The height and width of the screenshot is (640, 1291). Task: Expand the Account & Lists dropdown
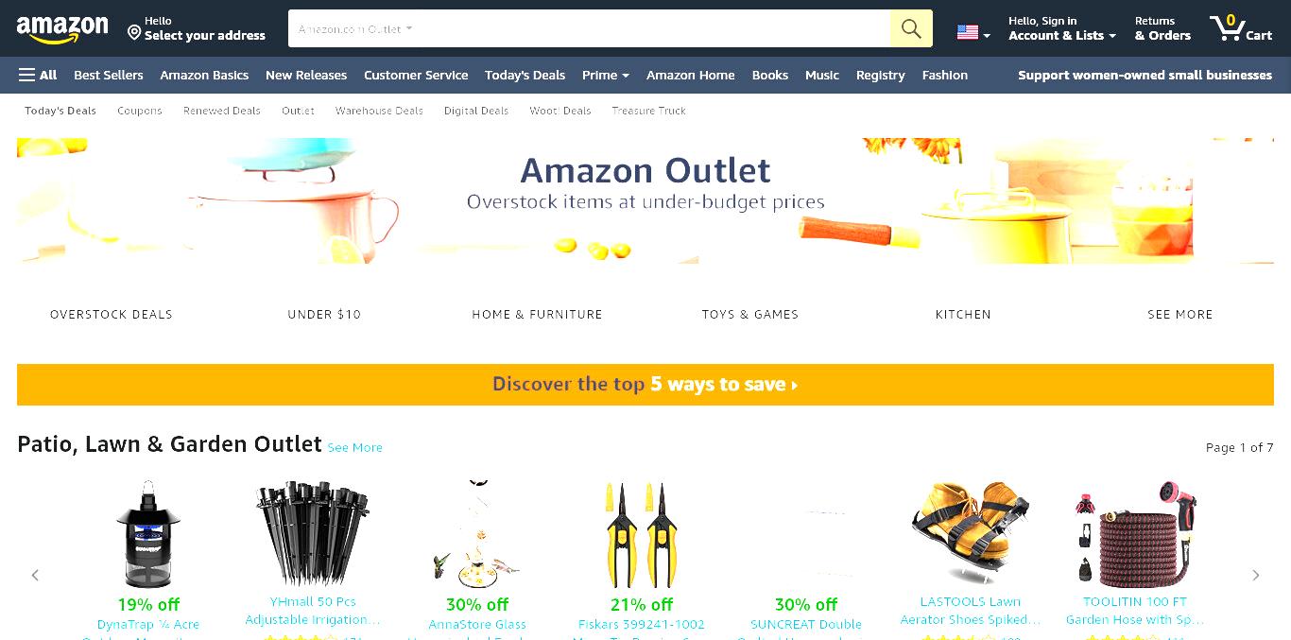point(1062,28)
